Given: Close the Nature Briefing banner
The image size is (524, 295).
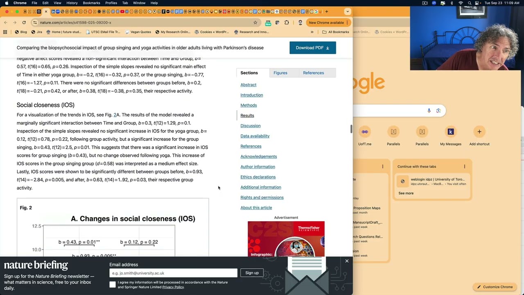Looking at the screenshot, I should click(347, 261).
